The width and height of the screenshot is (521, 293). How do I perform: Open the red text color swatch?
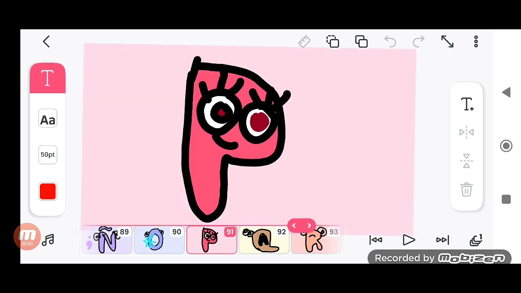(48, 191)
